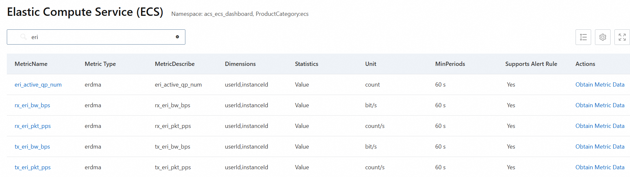Open the eri_active_qp_num metric link
This screenshot has height=177, width=630.
pyautogui.click(x=38, y=85)
